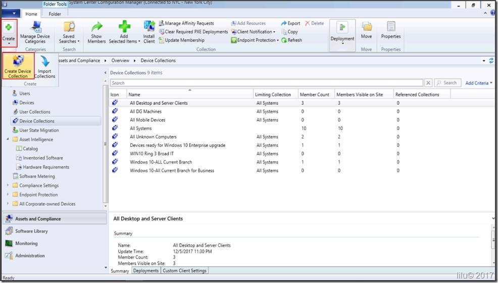
Task: Switch to the Summary tab
Action: click(x=120, y=271)
